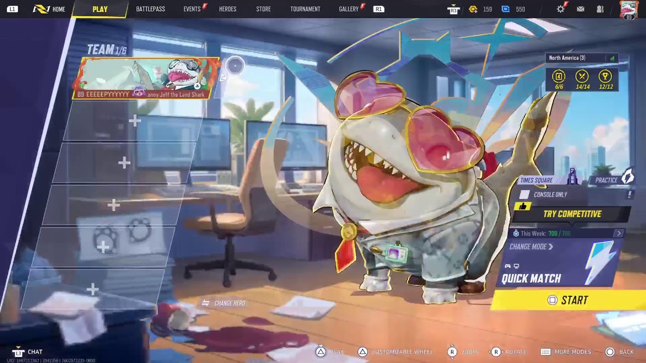The height and width of the screenshot is (363, 646).
Task: Click the R3 stick button icon
Action: [453, 10]
